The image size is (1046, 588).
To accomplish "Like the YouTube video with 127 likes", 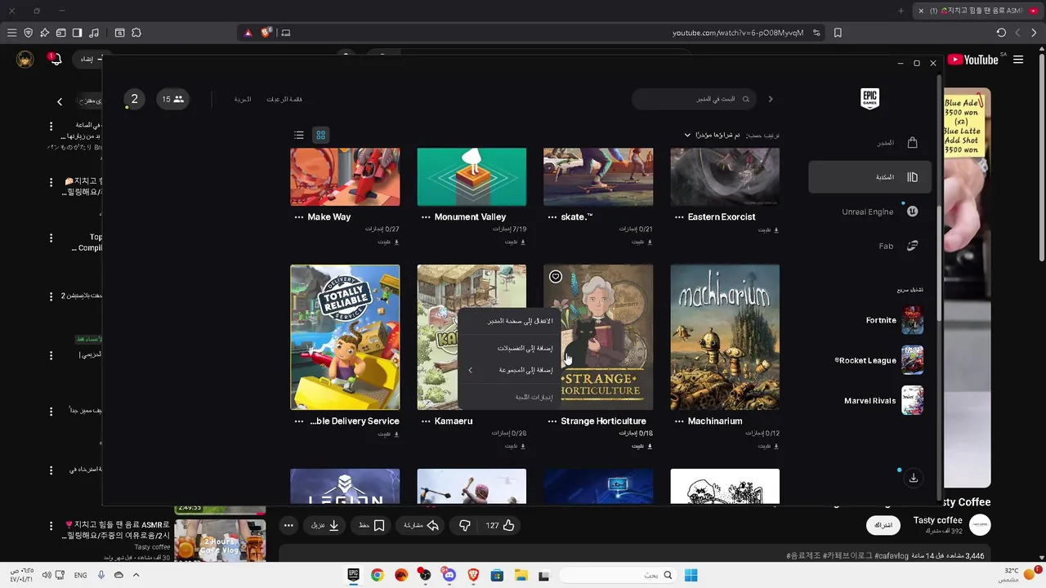I will pyautogui.click(x=500, y=525).
